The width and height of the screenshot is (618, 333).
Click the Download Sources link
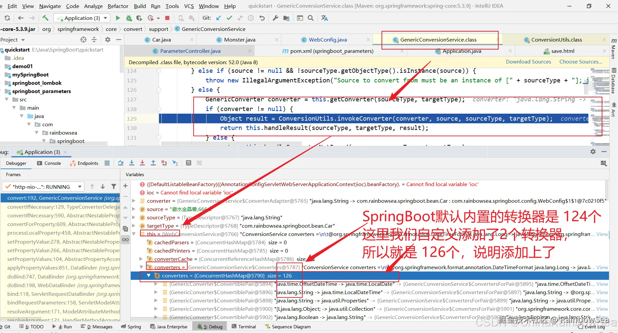(529, 62)
